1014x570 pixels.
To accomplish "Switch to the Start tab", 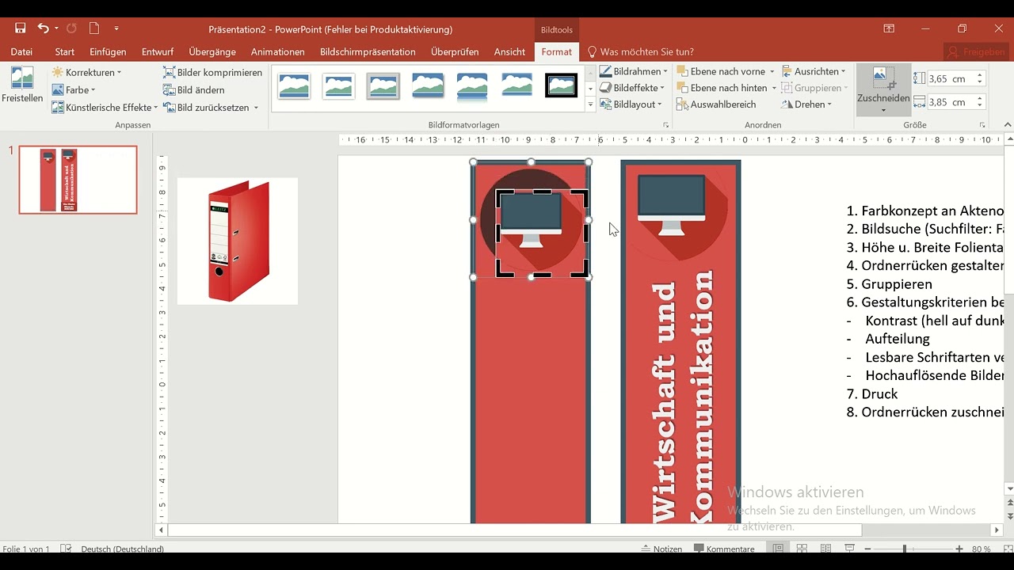I will pyautogui.click(x=65, y=51).
